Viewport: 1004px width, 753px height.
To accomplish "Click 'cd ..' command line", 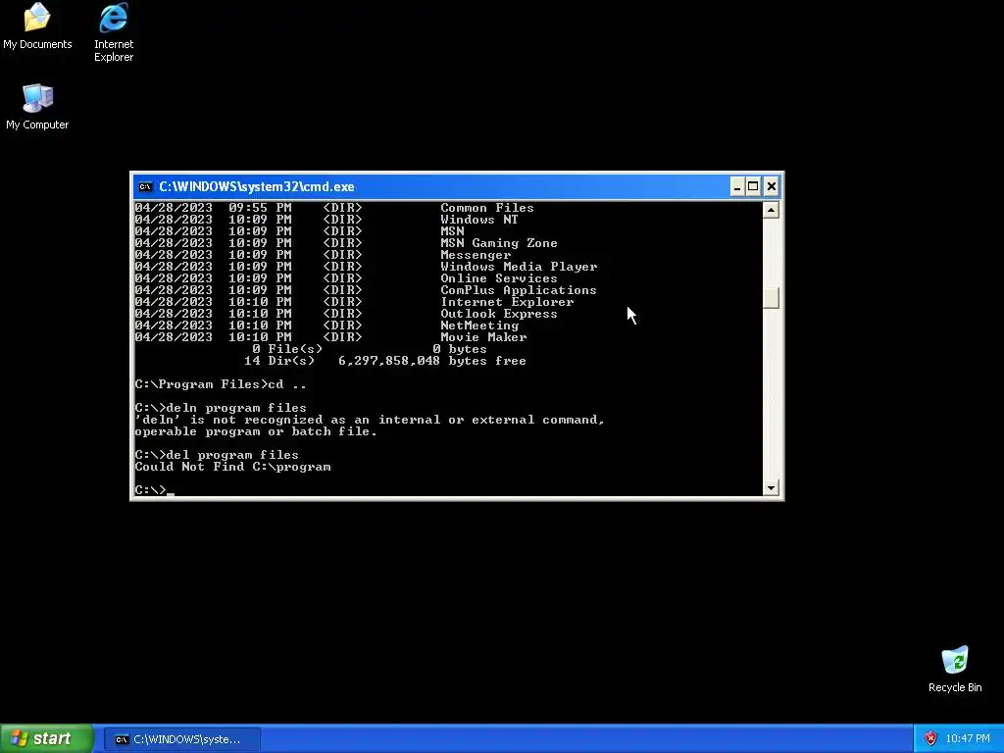I will (221, 384).
